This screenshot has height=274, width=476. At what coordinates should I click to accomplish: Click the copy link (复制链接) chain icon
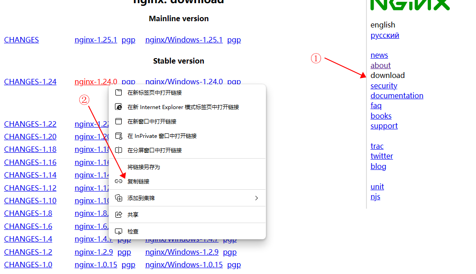[x=119, y=181]
